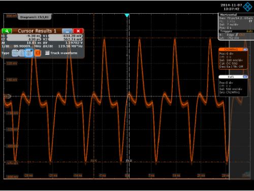Image resolution: width=254 pixels, height=191 pixels.
Task: Open cursor setup with the green wrench icon
Action: (7, 31)
